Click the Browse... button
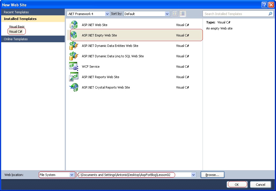Viewport: 276px width, 191px height. 212,175
